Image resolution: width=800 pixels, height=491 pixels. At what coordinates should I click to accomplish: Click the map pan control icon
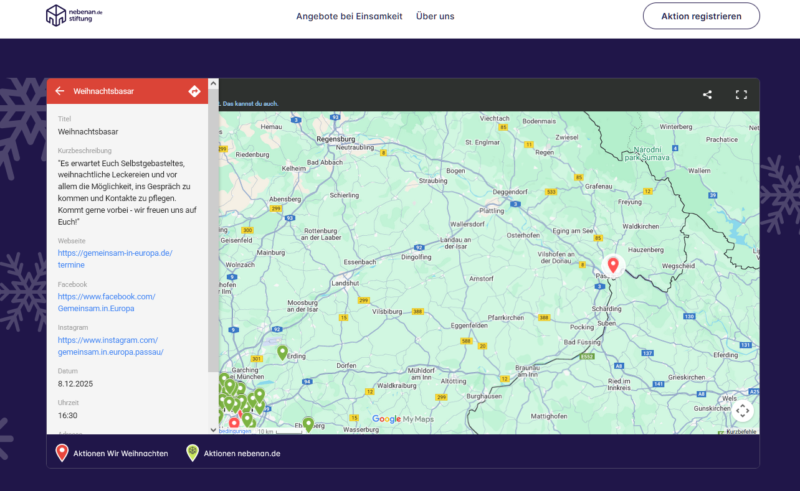[x=741, y=411]
